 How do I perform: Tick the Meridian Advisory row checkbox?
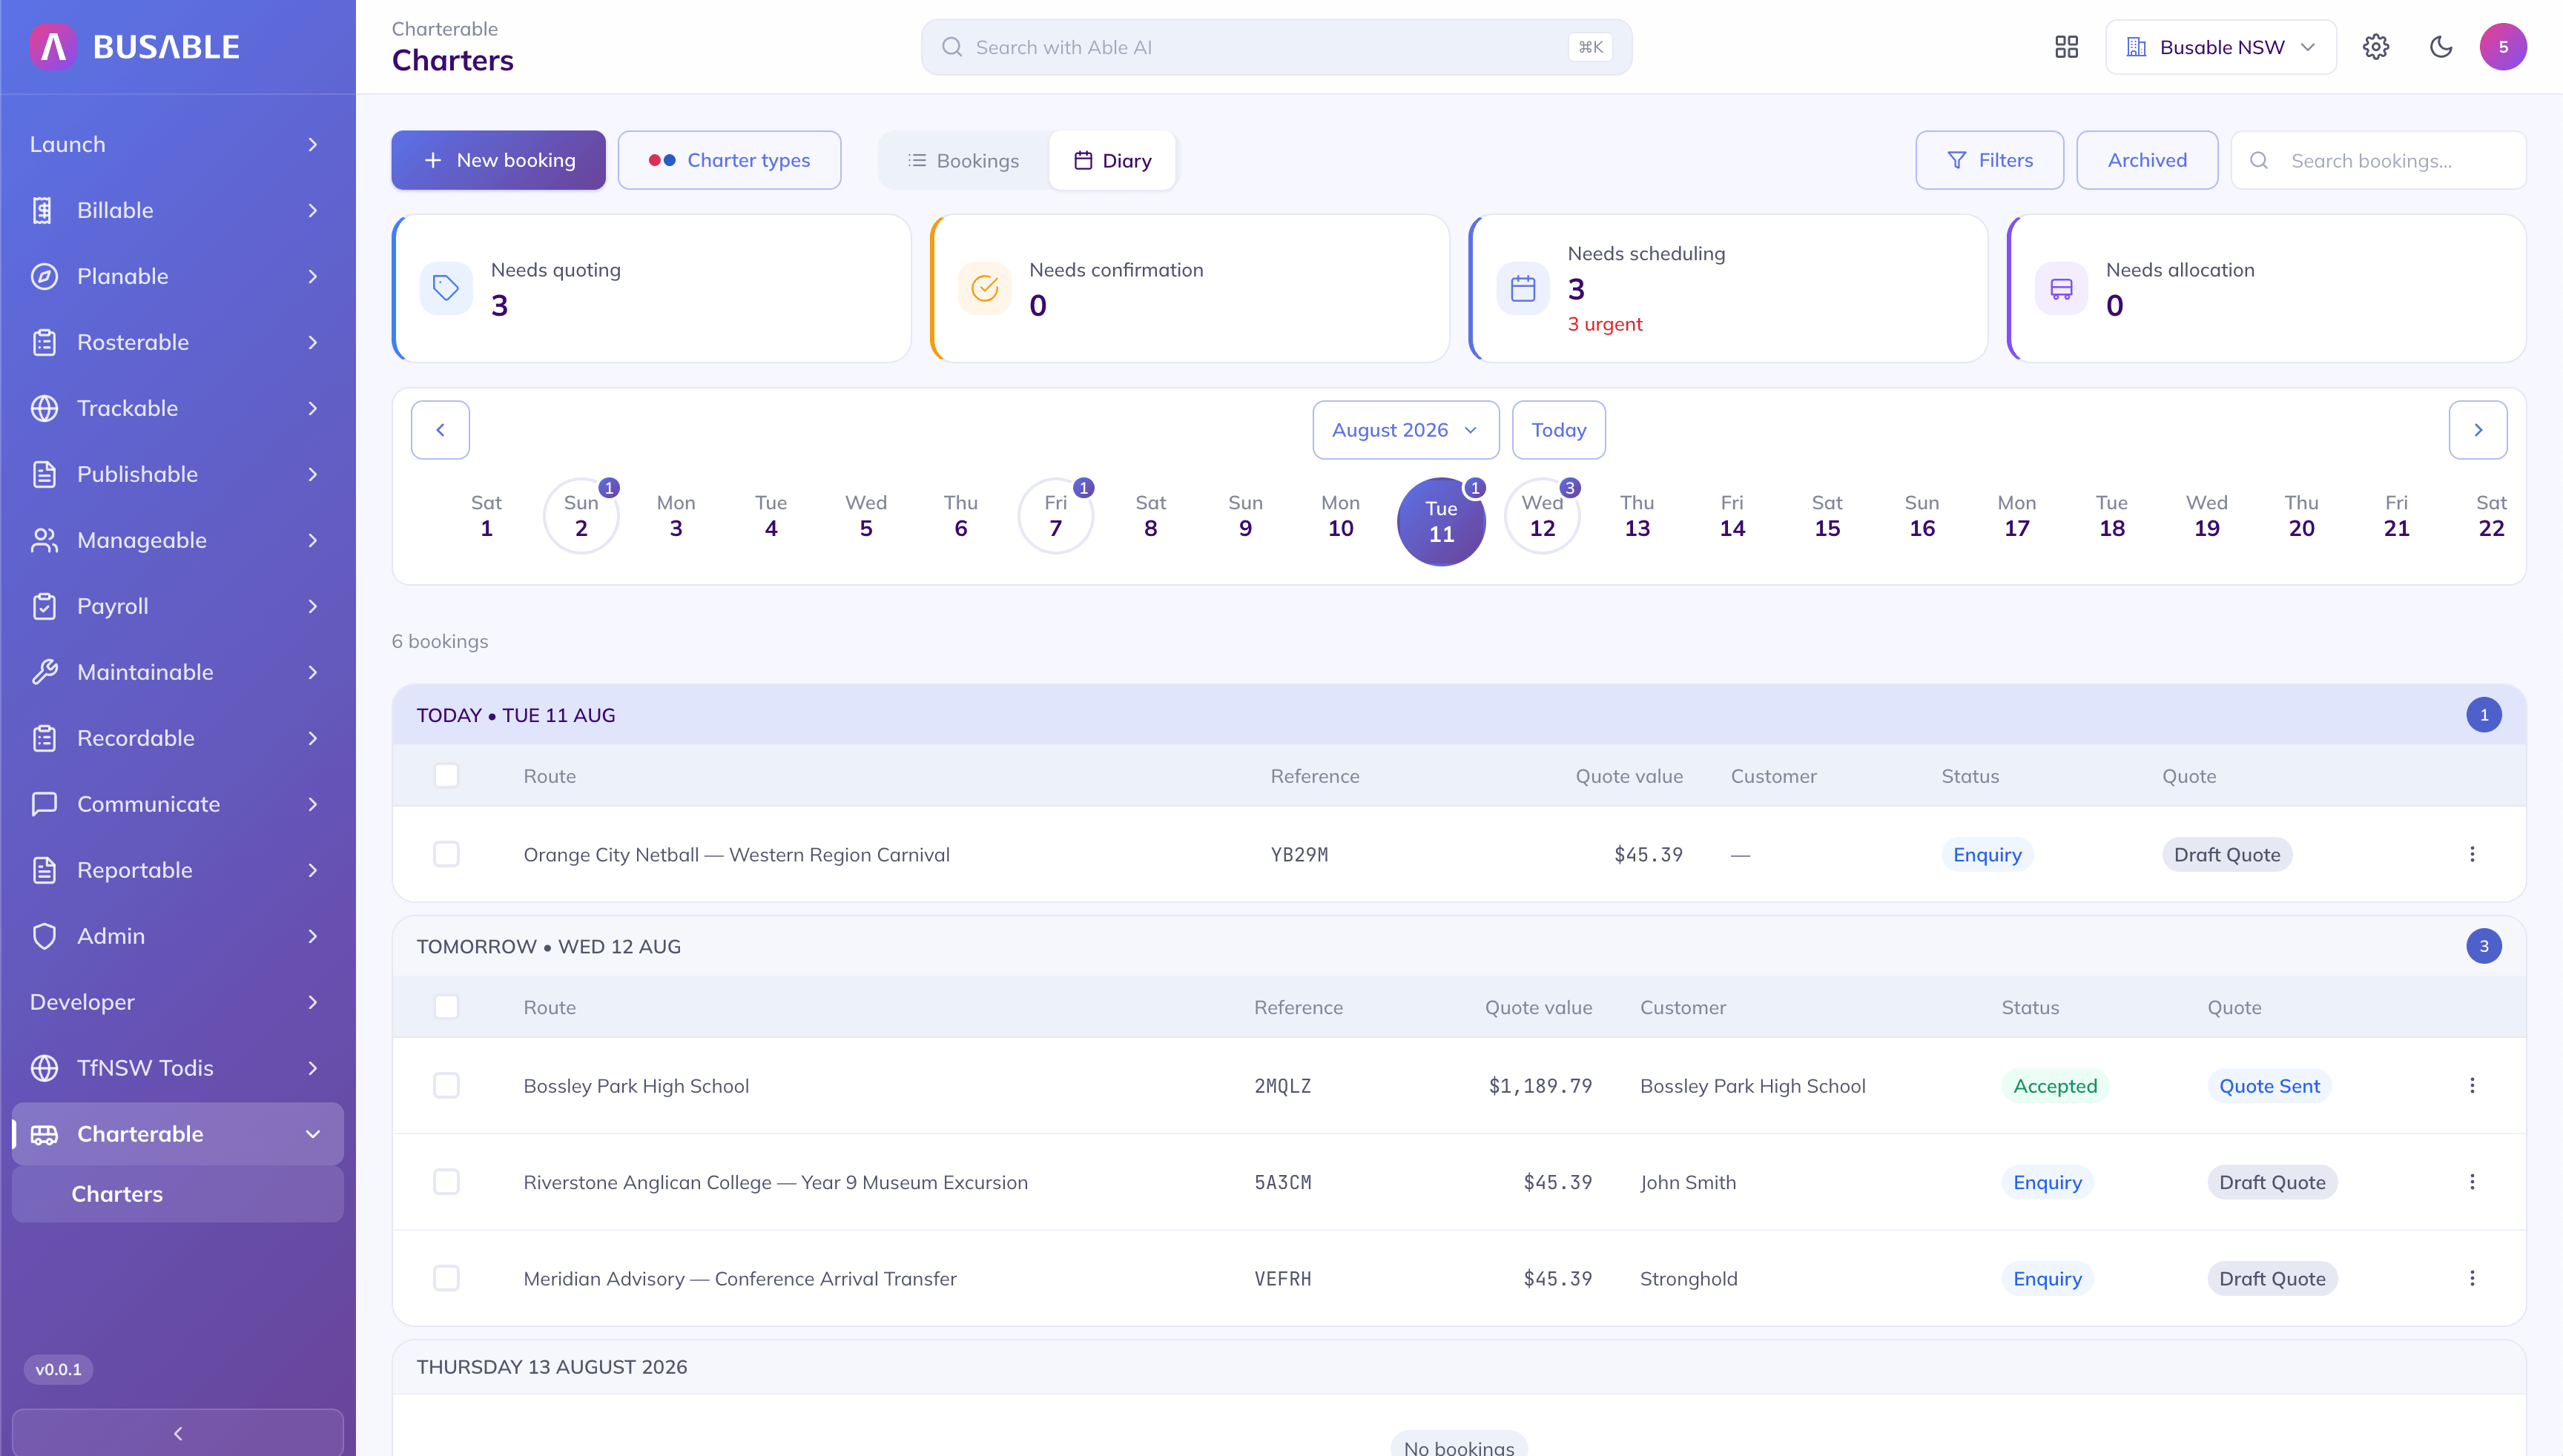(x=446, y=1278)
